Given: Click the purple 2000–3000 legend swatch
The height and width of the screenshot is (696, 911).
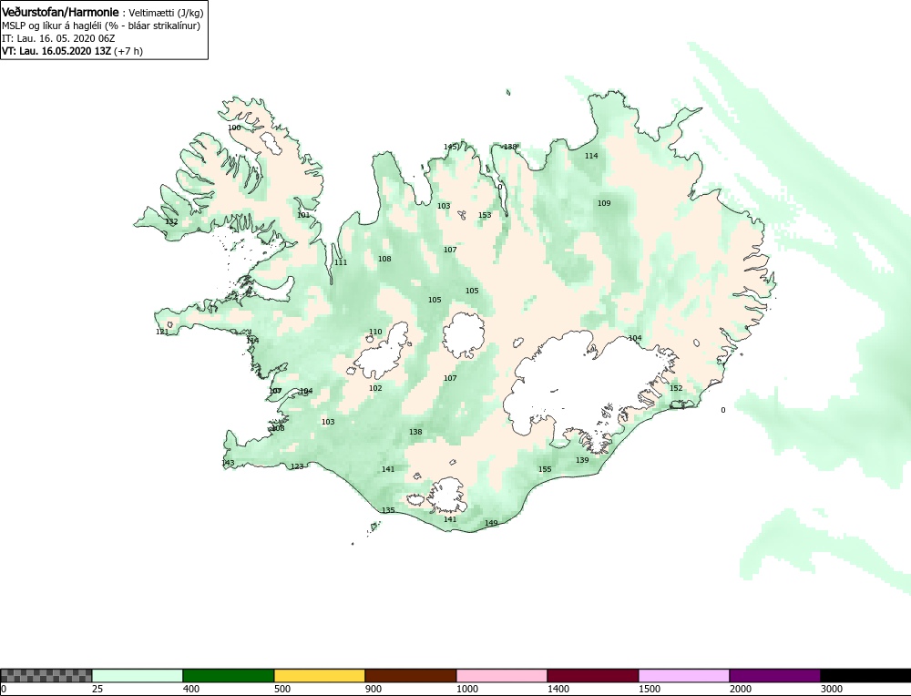Looking at the screenshot, I should click(774, 675).
